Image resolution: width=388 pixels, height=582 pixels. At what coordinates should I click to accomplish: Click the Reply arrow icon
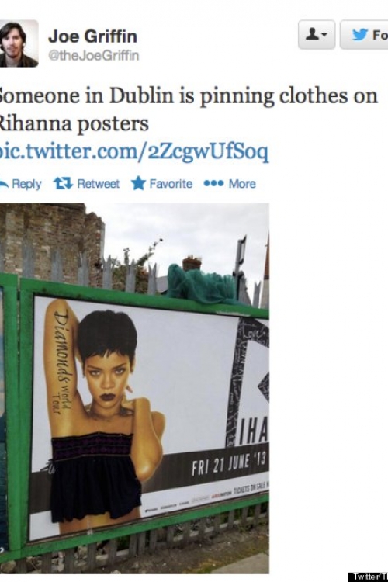point(4,184)
